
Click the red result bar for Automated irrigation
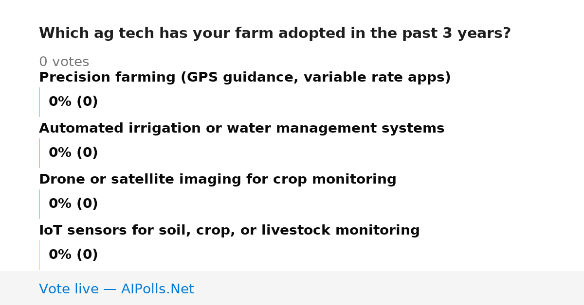point(39,153)
